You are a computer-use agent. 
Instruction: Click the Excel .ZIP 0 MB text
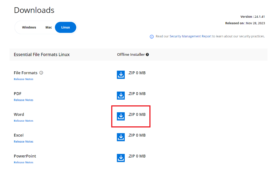pos(137,135)
